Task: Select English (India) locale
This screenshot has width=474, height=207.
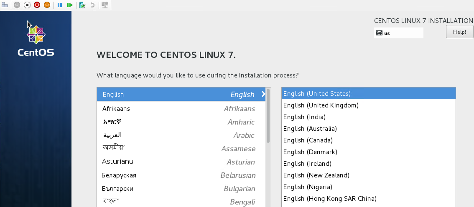Action: pos(369,117)
